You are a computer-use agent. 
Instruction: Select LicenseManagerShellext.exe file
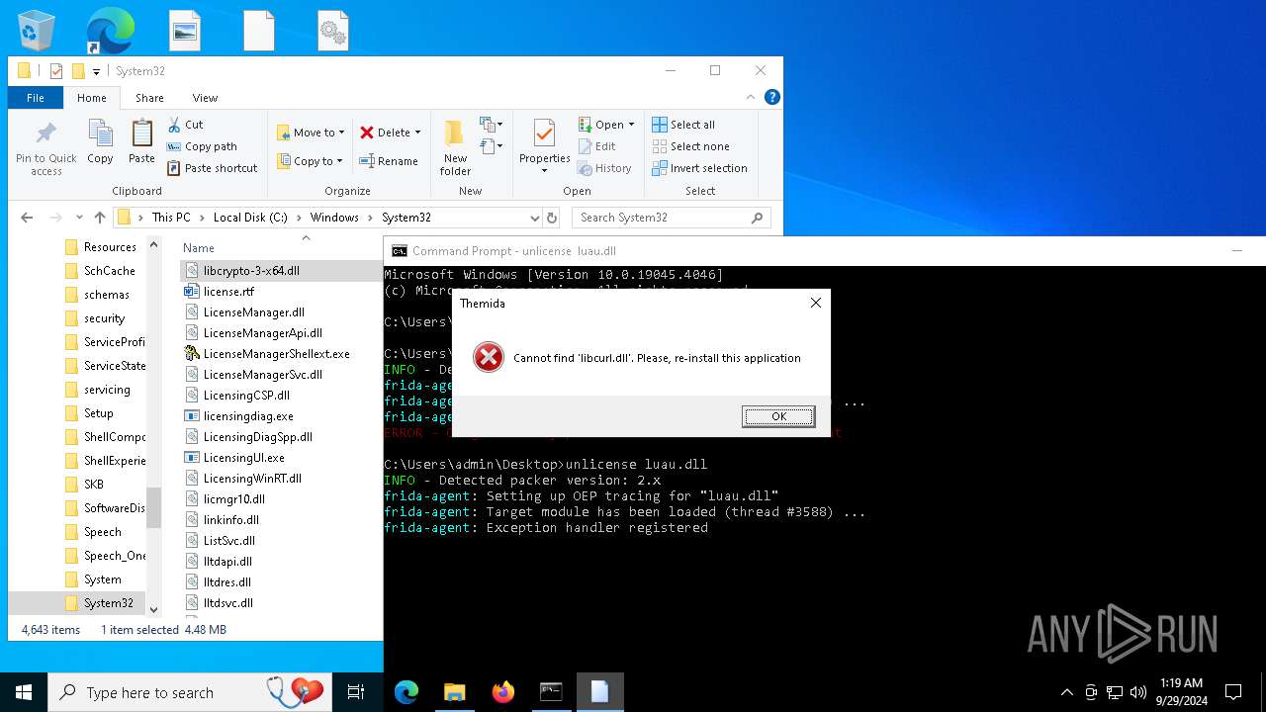click(x=276, y=353)
